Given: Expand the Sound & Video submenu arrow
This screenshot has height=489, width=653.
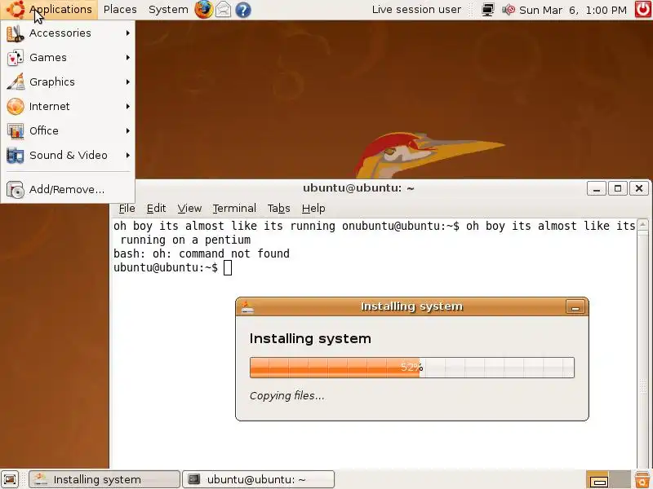Looking at the screenshot, I should [128, 155].
